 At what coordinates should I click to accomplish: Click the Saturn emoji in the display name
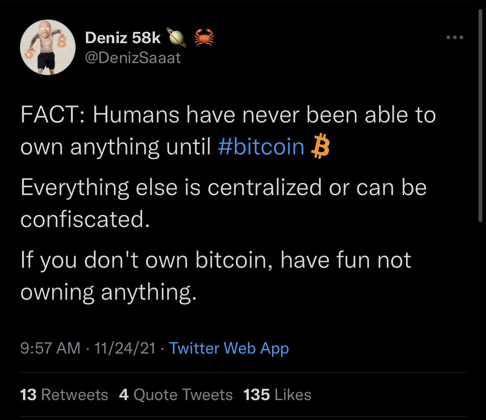(x=176, y=37)
